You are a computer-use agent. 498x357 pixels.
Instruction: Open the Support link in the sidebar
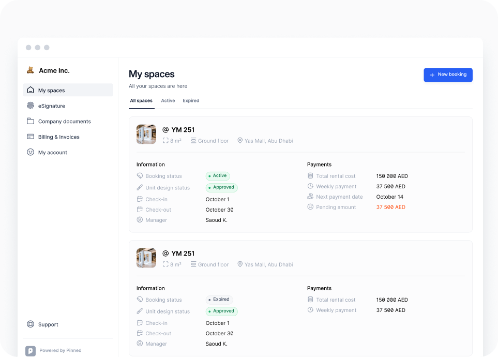tap(48, 324)
